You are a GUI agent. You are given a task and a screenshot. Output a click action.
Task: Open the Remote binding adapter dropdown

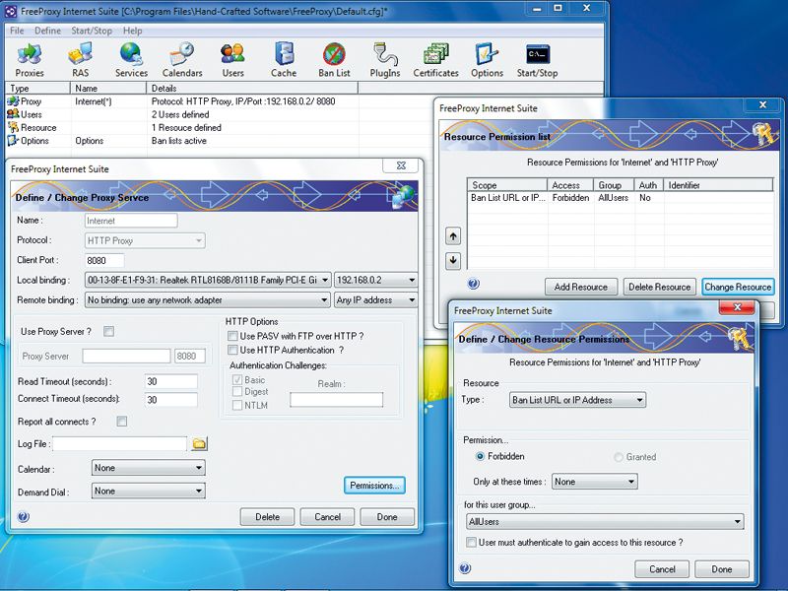click(x=208, y=300)
